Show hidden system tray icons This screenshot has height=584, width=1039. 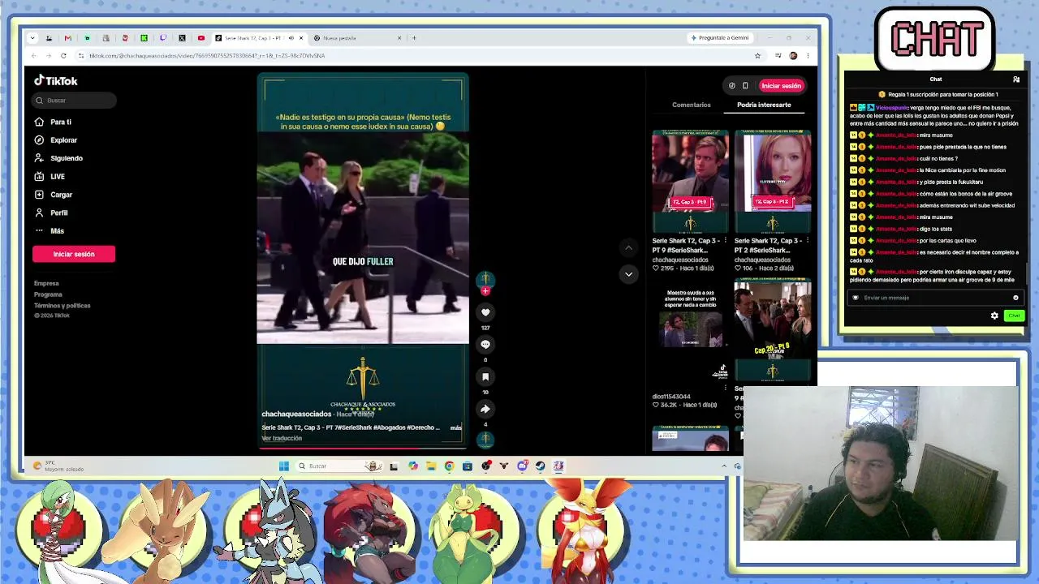(724, 466)
